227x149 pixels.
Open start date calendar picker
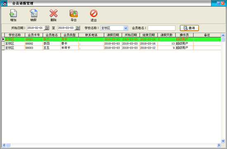(x=47, y=28)
